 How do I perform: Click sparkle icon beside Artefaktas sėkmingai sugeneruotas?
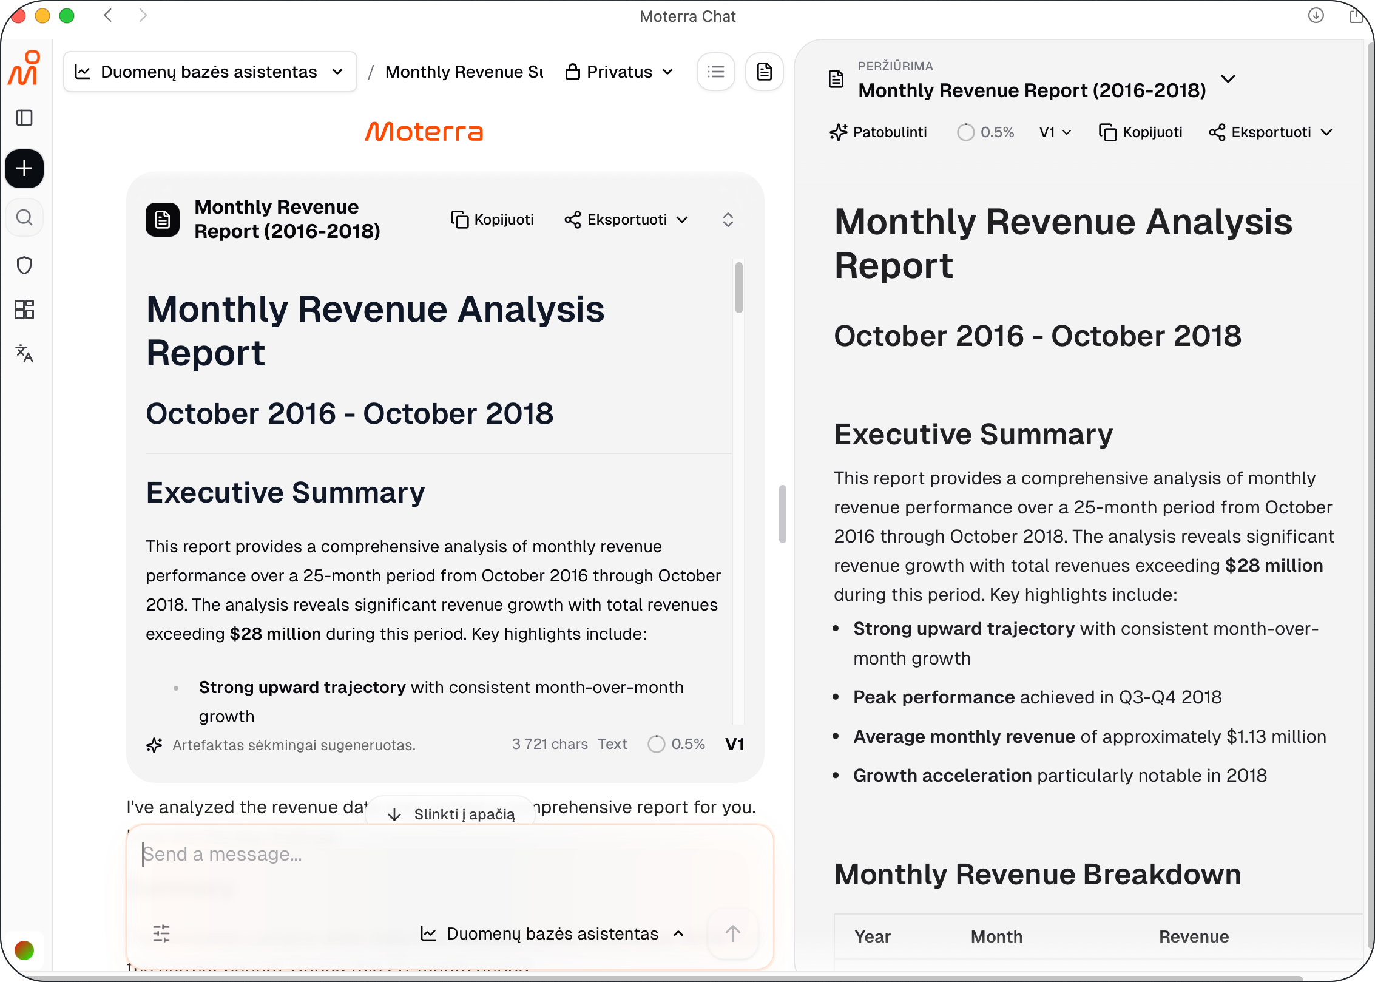click(x=155, y=745)
